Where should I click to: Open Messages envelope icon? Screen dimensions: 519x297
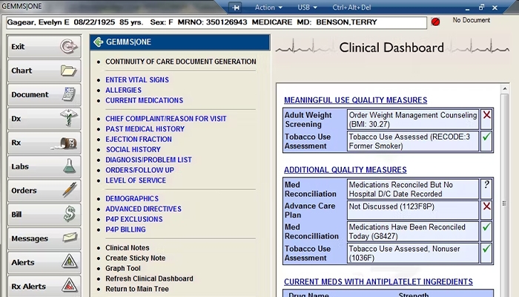pyautogui.click(x=70, y=238)
